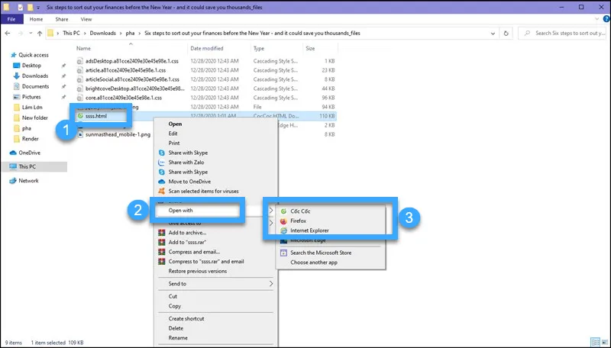Open recent locations dropdown arrow
The width and height of the screenshot is (611, 348).
(x=31, y=34)
